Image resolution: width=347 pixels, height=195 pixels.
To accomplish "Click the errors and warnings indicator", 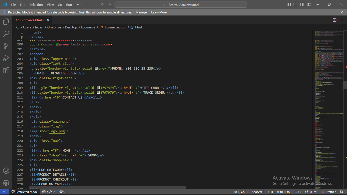I will (x=48, y=192).
